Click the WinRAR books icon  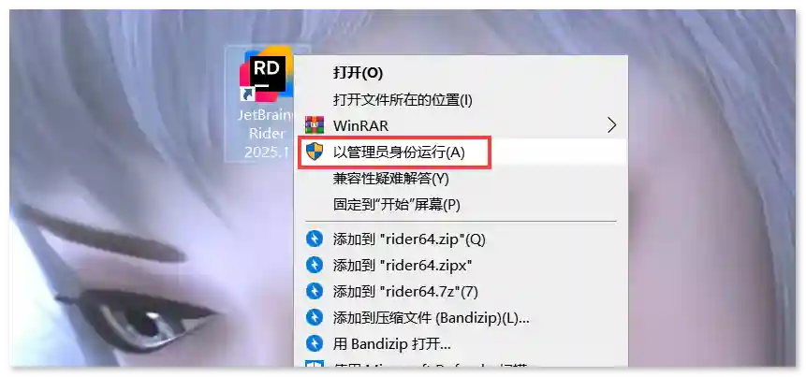(x=315, y=124)
